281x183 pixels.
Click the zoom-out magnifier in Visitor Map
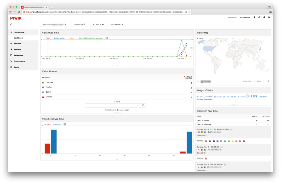coord(198,82)
